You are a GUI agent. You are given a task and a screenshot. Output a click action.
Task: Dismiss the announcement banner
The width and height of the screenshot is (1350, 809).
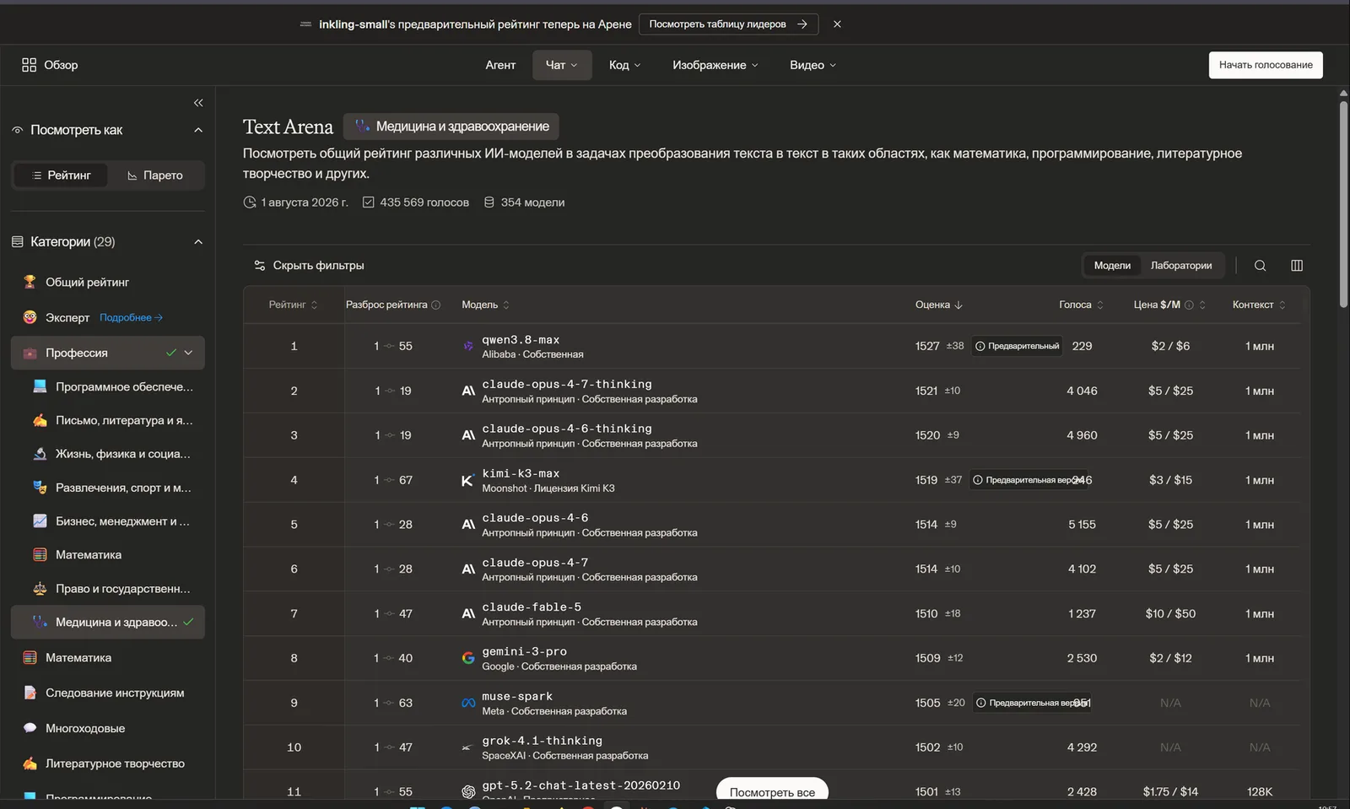[837, 24]
